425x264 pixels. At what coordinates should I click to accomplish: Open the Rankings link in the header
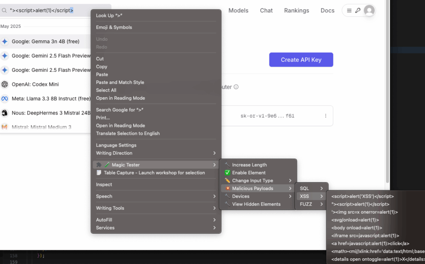296,10
